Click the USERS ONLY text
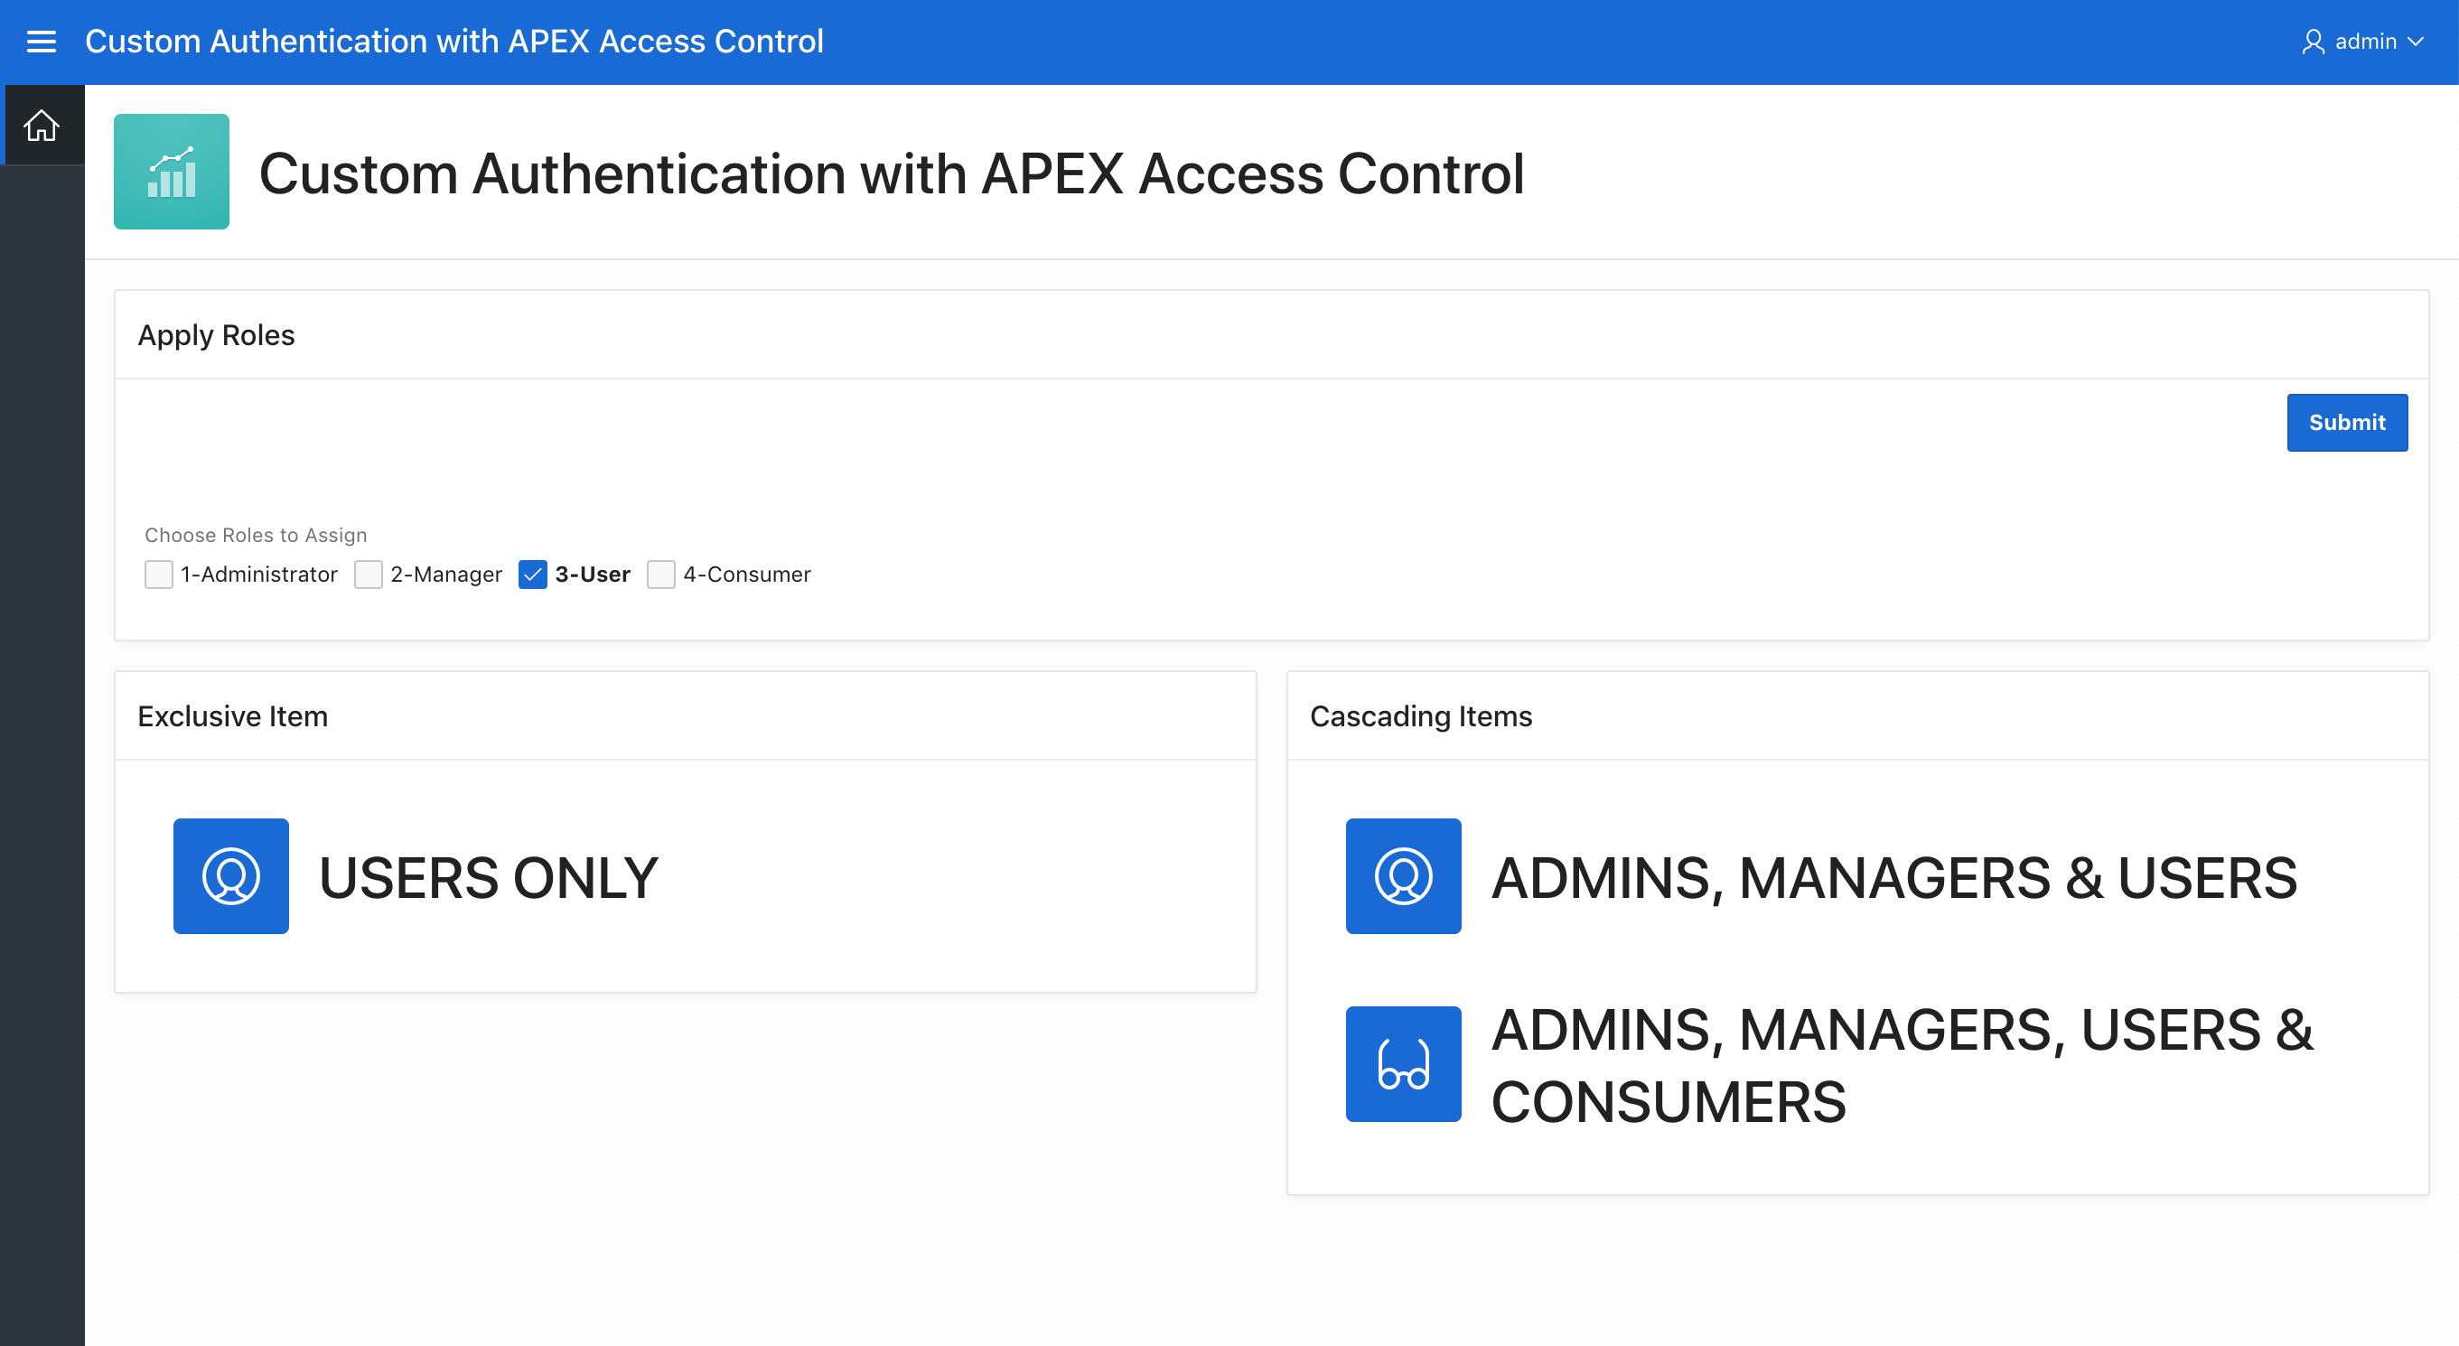 tap(488, 878)
